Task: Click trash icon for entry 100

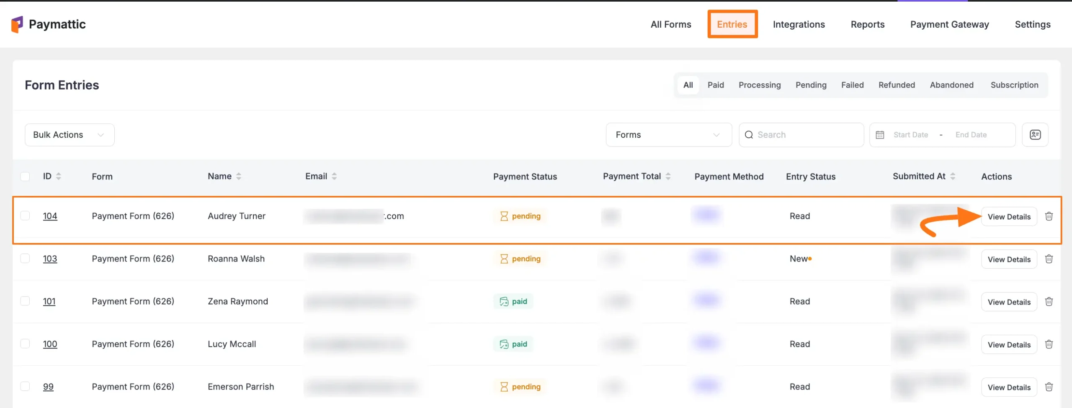Action: tap(1049, 344)
